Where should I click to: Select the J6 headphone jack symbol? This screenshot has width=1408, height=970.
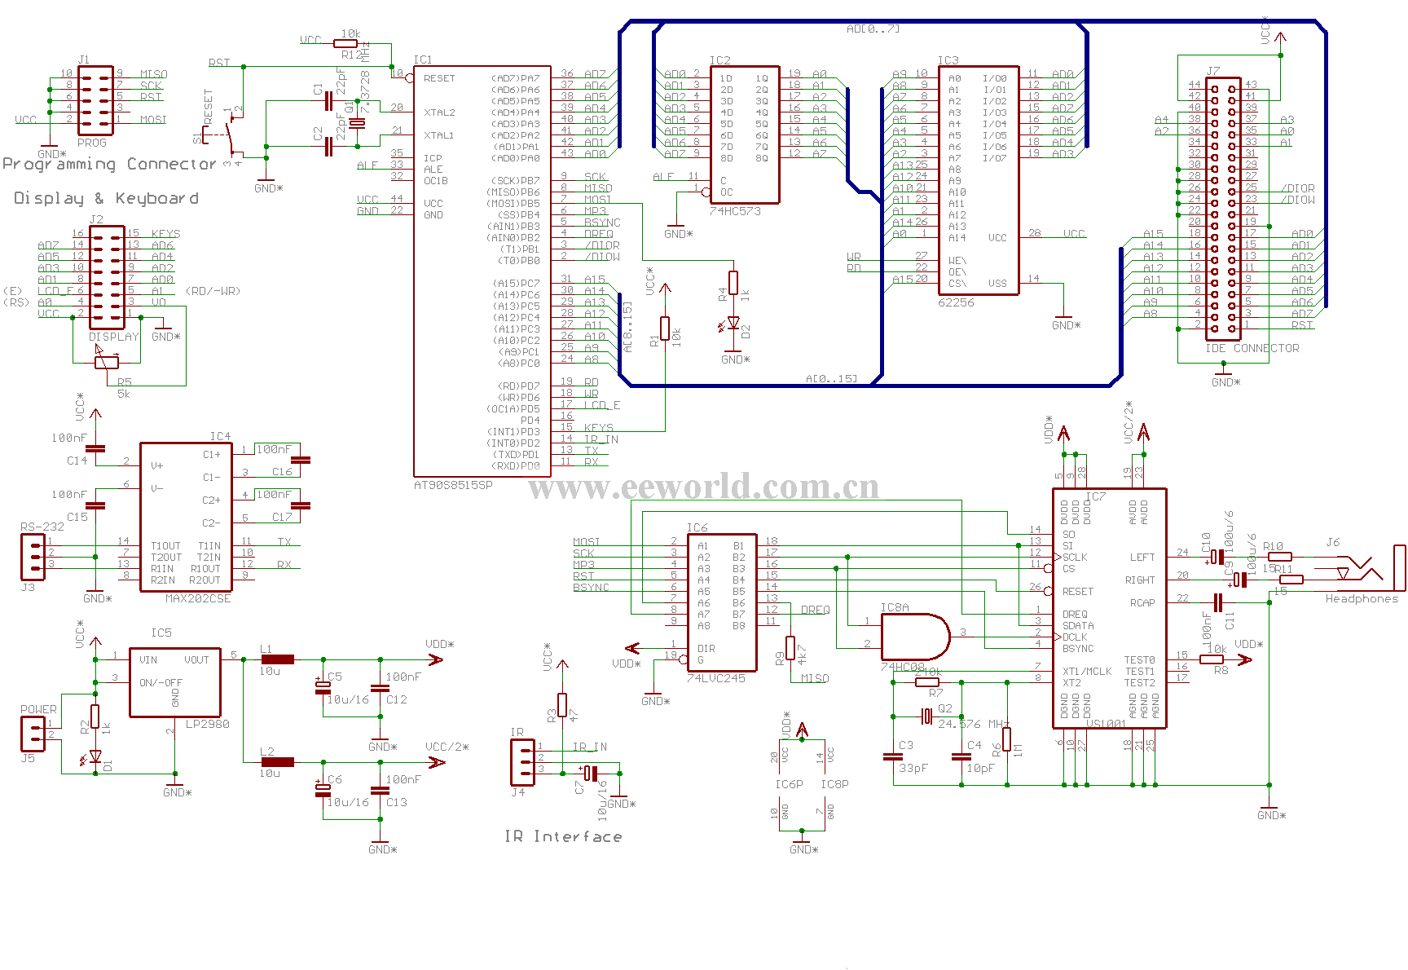pos(1373,567)
